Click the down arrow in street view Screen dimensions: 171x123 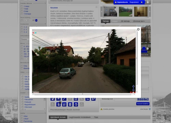(133, 90)
